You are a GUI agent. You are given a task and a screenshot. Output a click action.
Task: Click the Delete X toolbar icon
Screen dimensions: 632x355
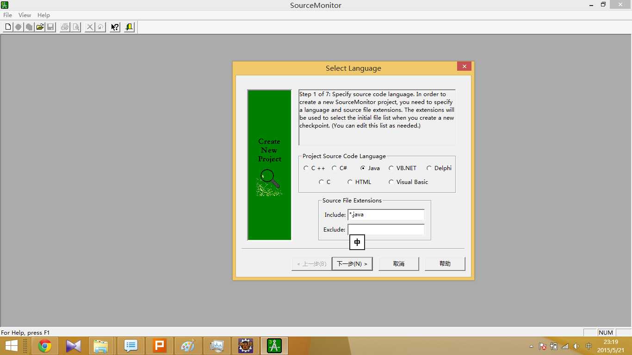[x=90, y=27]
